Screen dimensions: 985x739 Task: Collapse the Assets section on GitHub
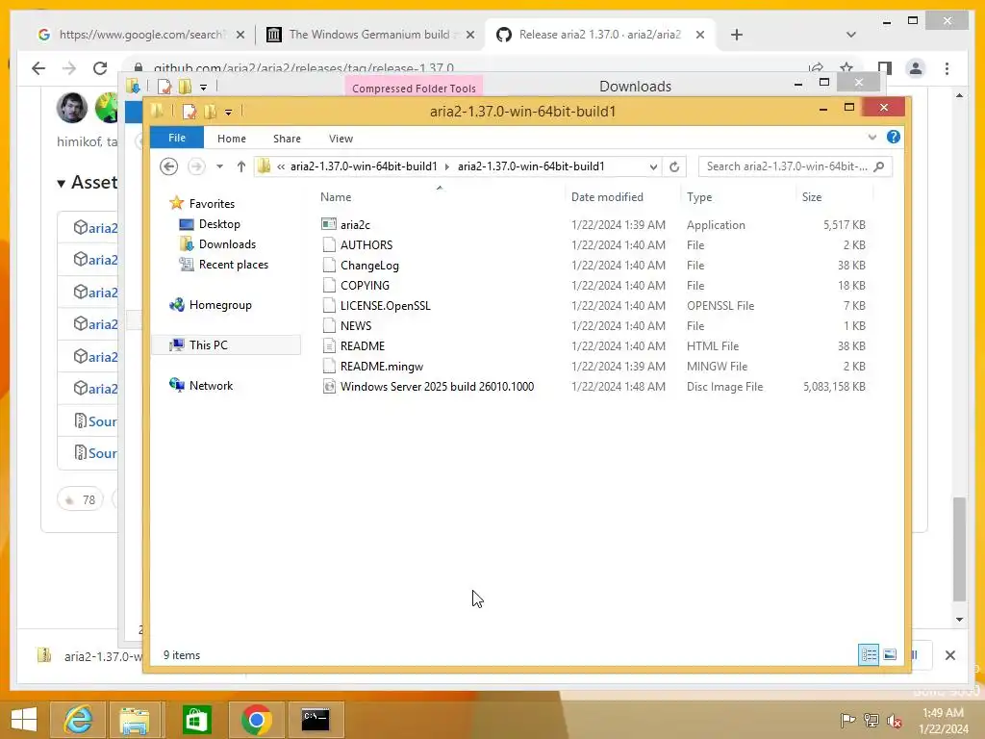pos(61,184)
